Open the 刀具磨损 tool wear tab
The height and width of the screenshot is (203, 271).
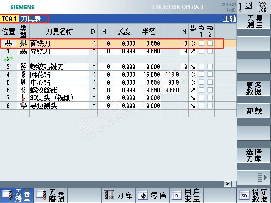click(50, 196)
